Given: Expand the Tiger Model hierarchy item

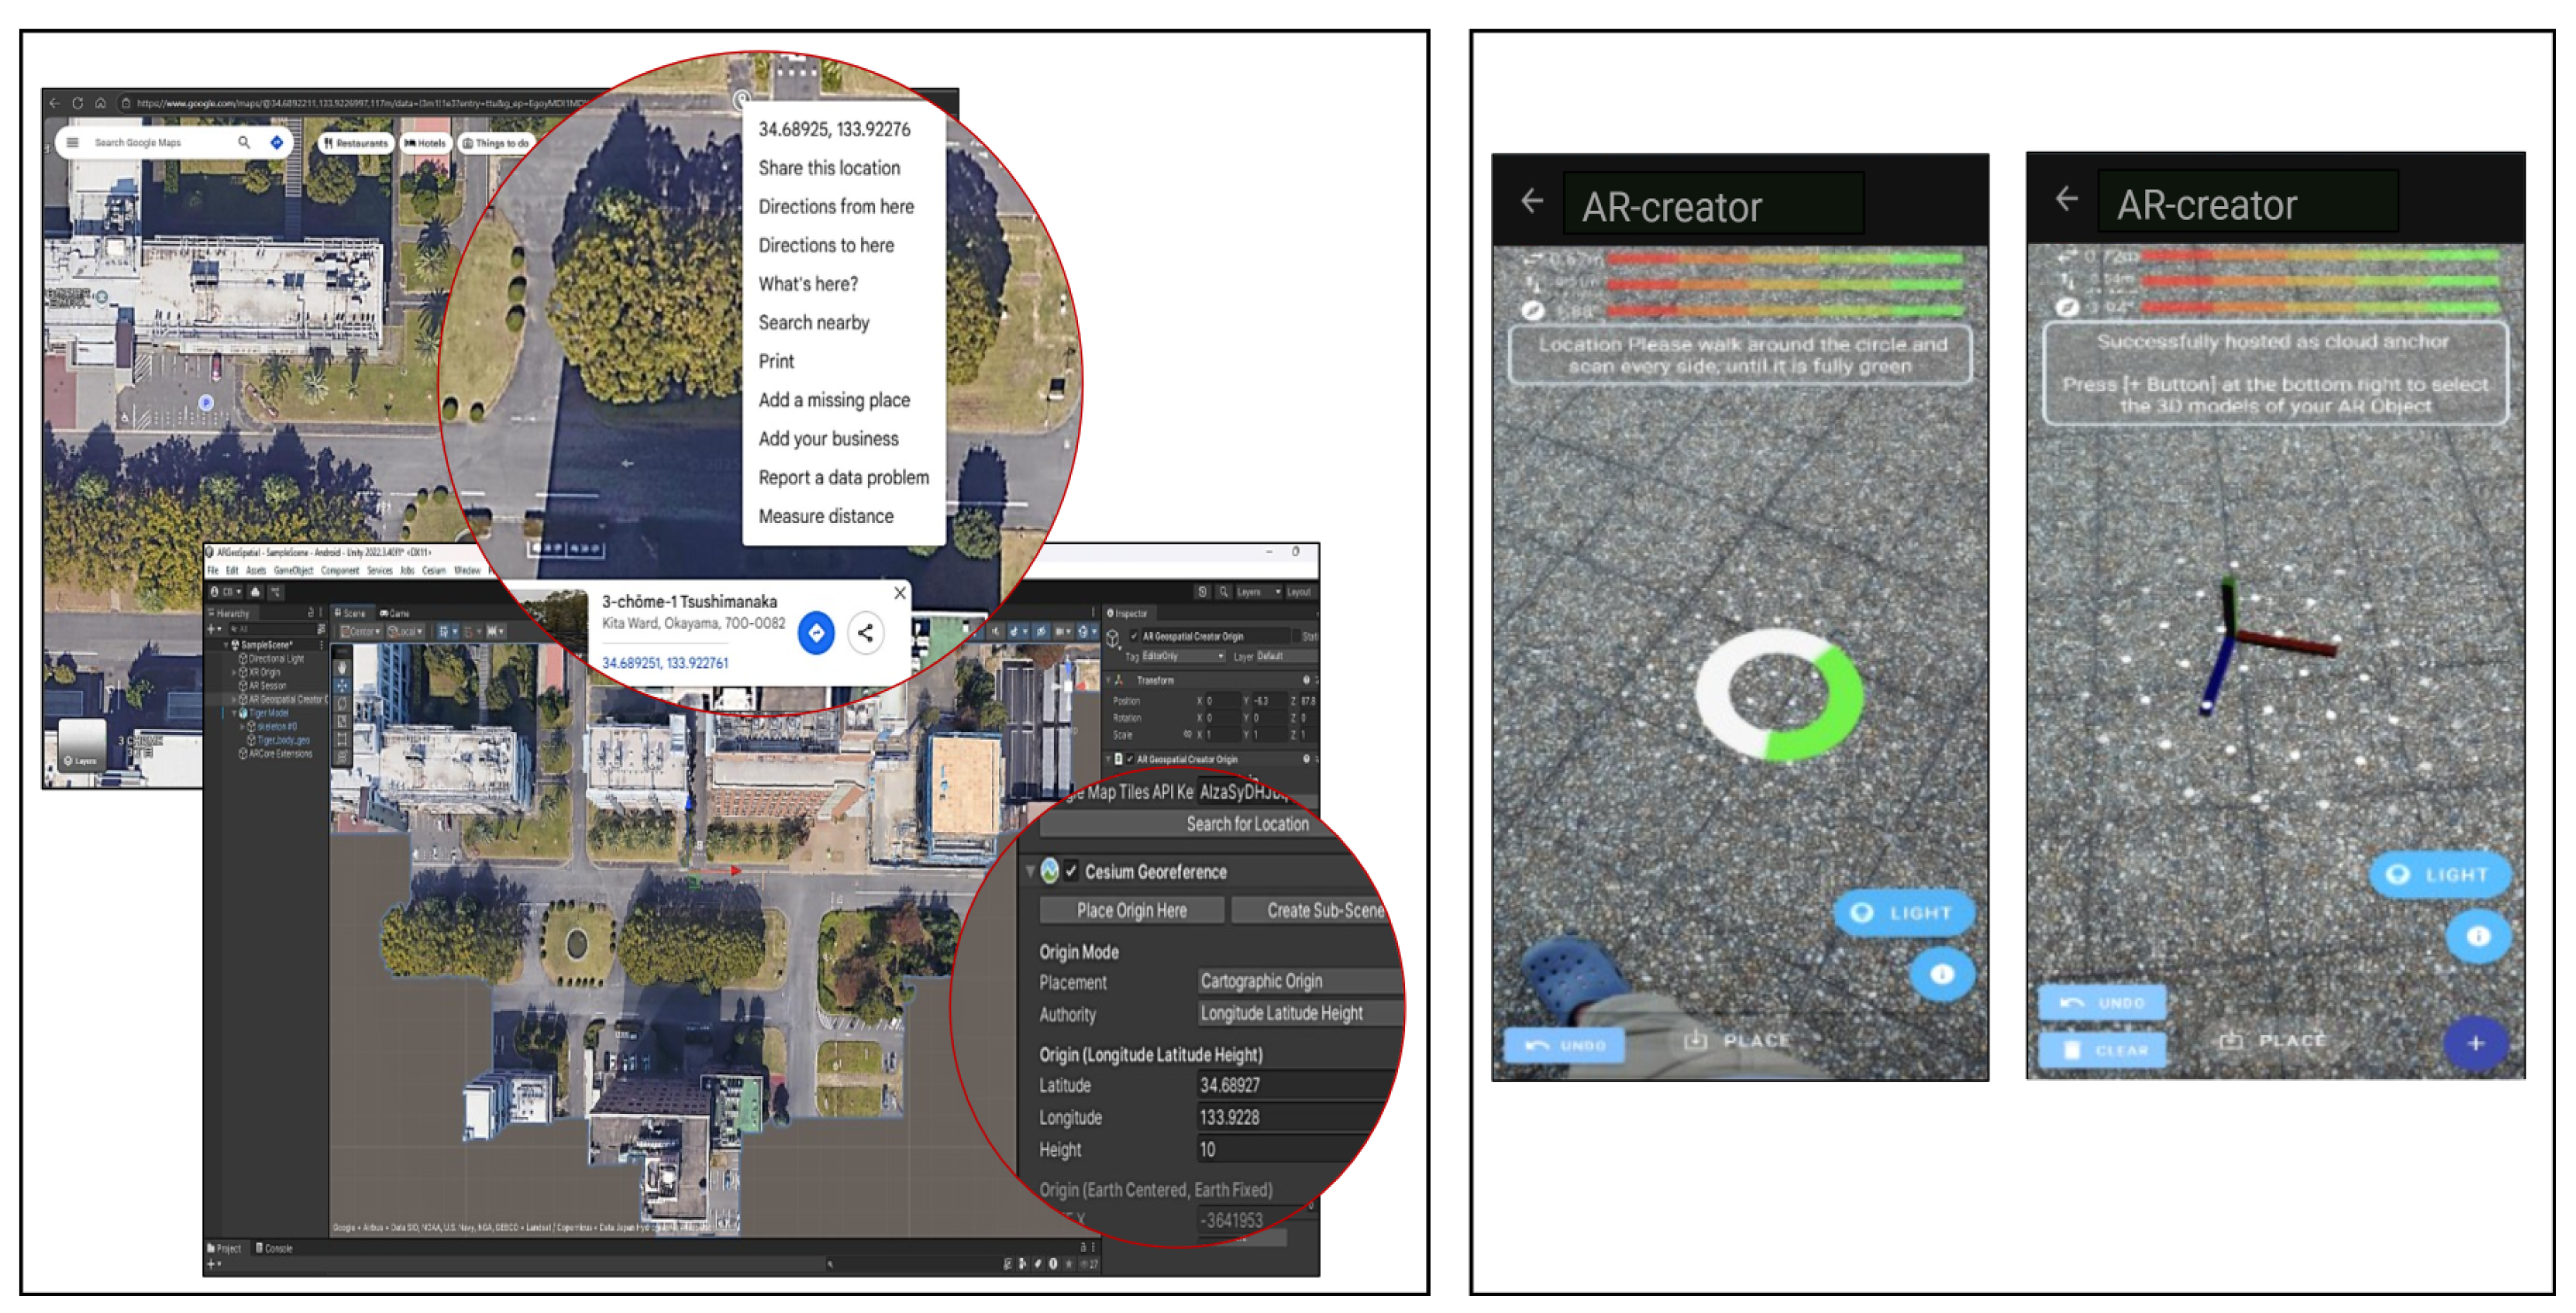Looking at the screenshot, I should coord(235,713).
